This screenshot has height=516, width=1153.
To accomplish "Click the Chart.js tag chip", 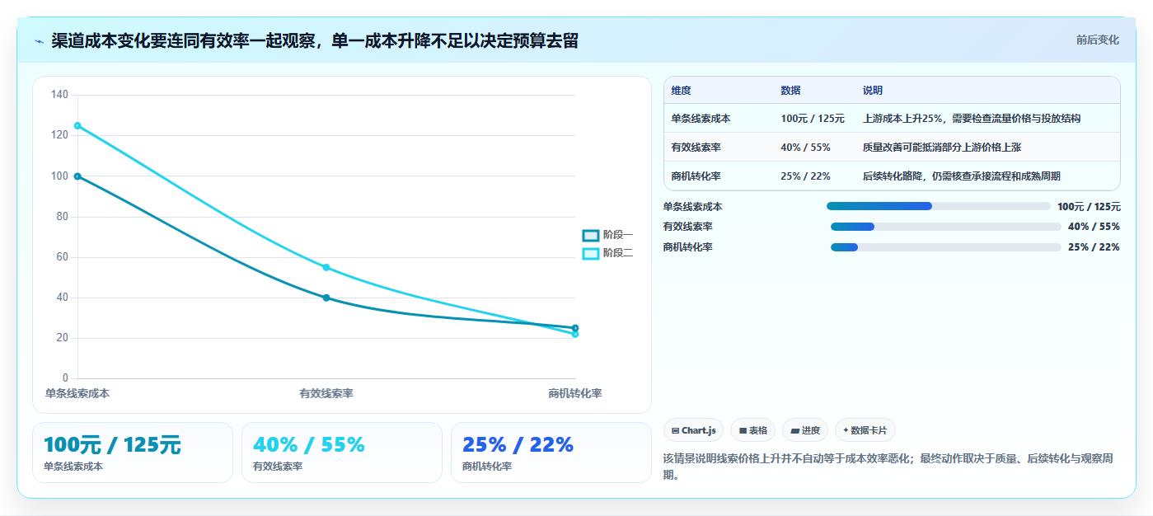I will coord(693,430).
